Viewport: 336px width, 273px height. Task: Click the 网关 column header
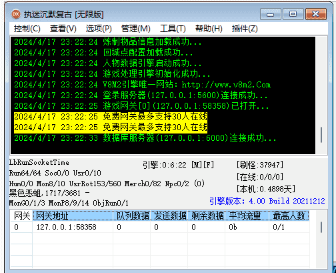click(x=22, y=216)
